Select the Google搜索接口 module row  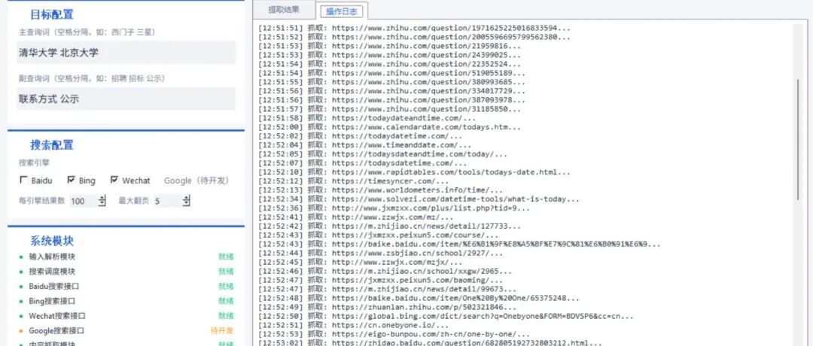[126, 330]
